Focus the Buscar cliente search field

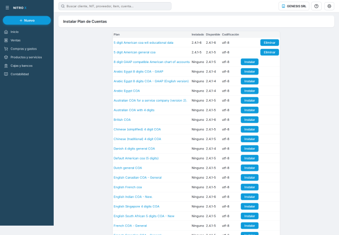[x=115, y=6]
